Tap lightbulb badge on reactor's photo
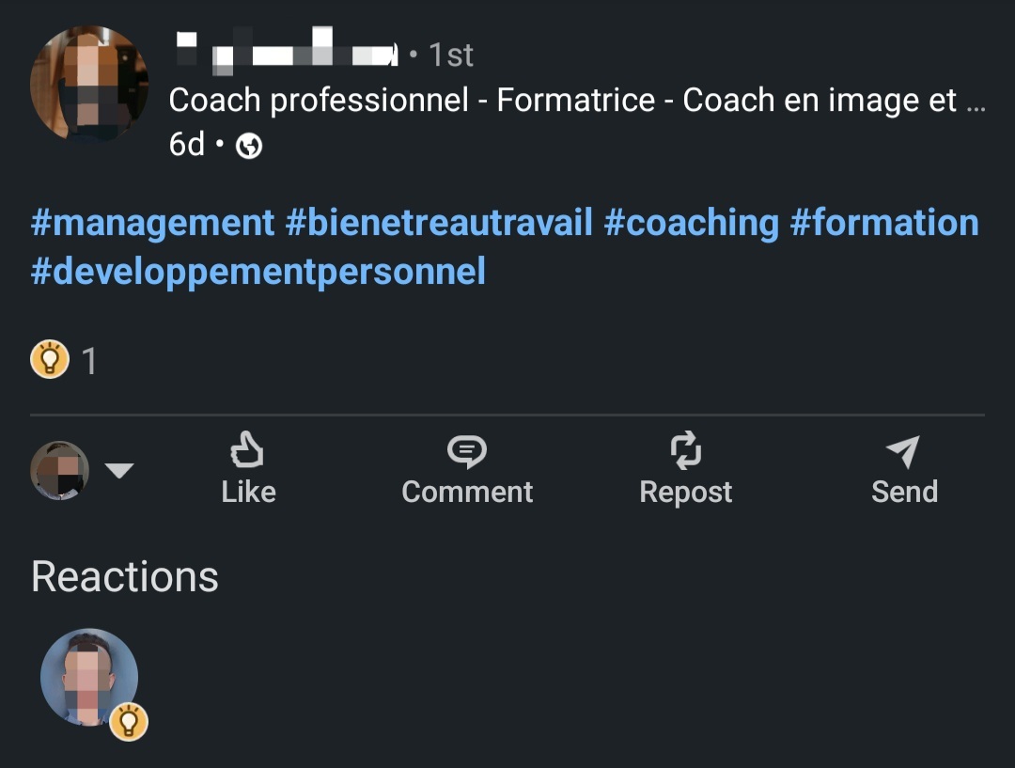This screenshot has width=1015, height=768. point(129,722)
